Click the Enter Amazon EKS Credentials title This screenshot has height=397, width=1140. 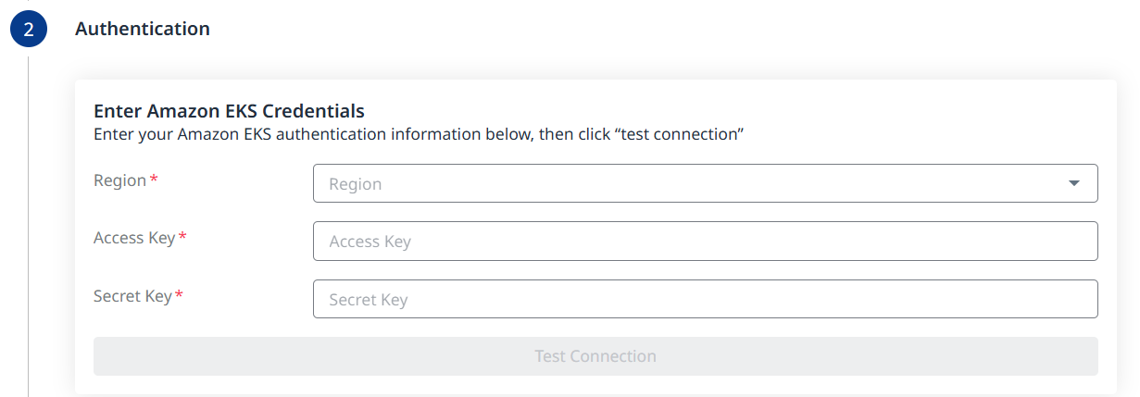coord(229,111)
